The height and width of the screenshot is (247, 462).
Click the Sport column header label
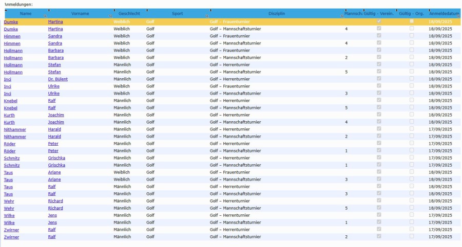pyautogui.click(x=177, y=13)
